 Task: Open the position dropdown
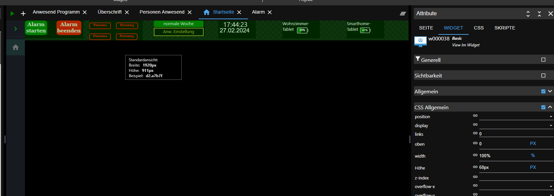[x=516, y=117]
